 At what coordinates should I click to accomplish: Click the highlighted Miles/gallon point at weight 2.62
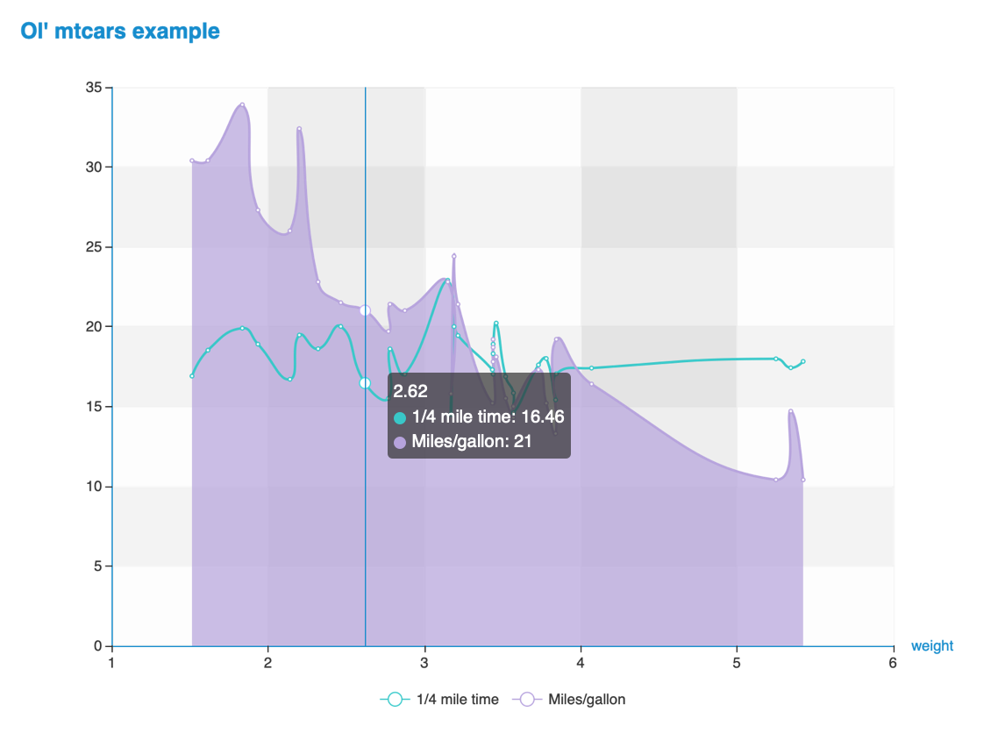(366, 310)
